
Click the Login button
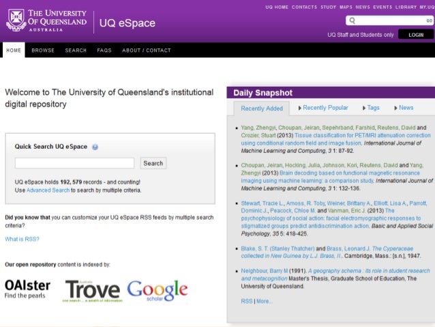click(x=416, y=35)
